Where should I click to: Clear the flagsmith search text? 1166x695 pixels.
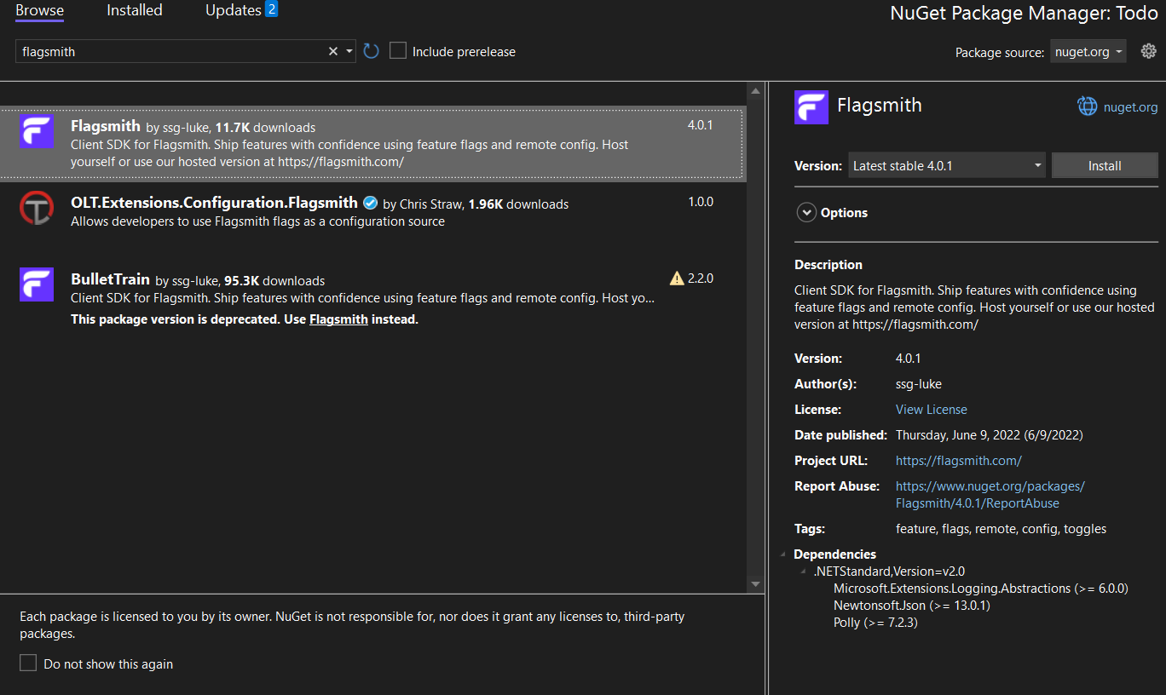tap(333, 51)
